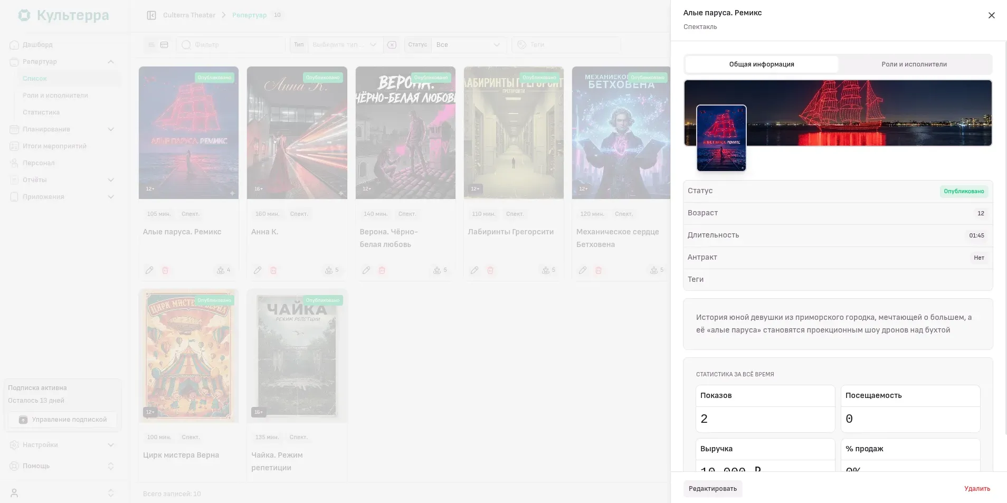
Task: Go to Culterra Theater breadcrumb
Action: click(x=189, y=15)
